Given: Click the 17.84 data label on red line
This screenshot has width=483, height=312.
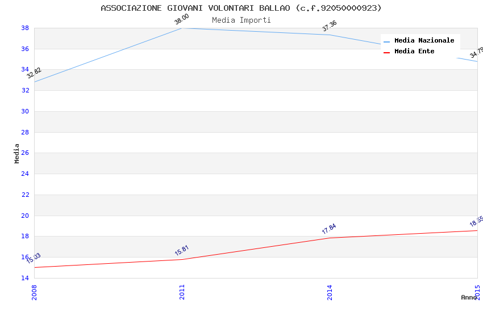Looking at the screenshot, I should pyautogui.click(x=329, y=229).
